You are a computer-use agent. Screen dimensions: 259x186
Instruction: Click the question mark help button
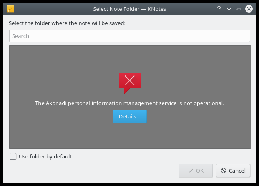[219, 8]
